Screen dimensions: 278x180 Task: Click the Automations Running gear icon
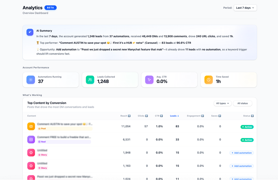(31, 80)
